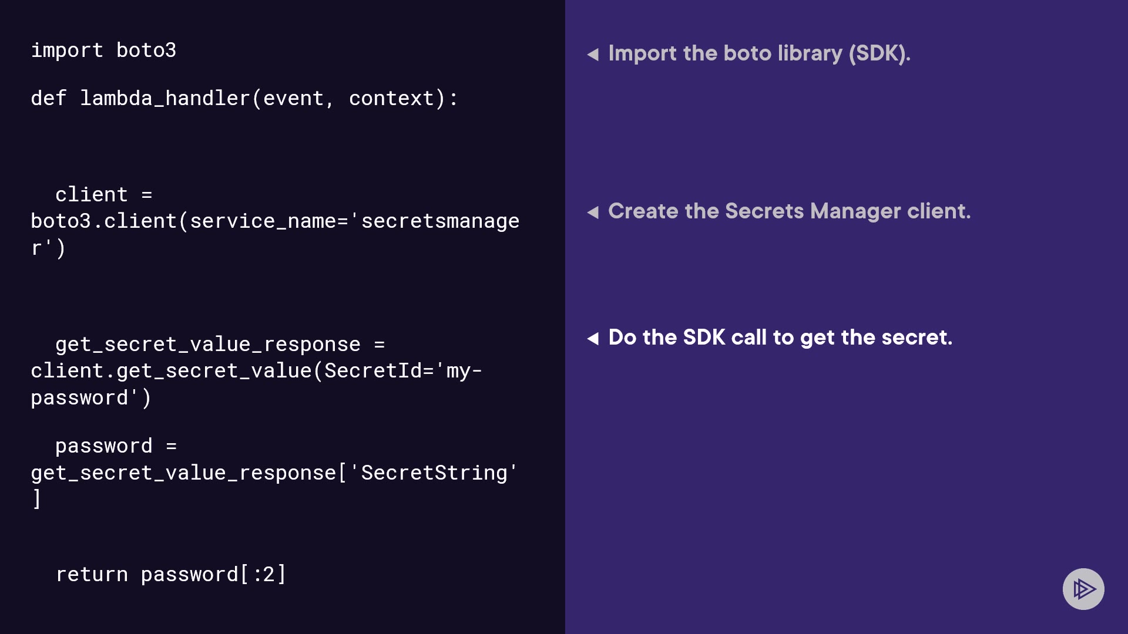Click the wrapped "r')" code fragment

click(48, 248)
